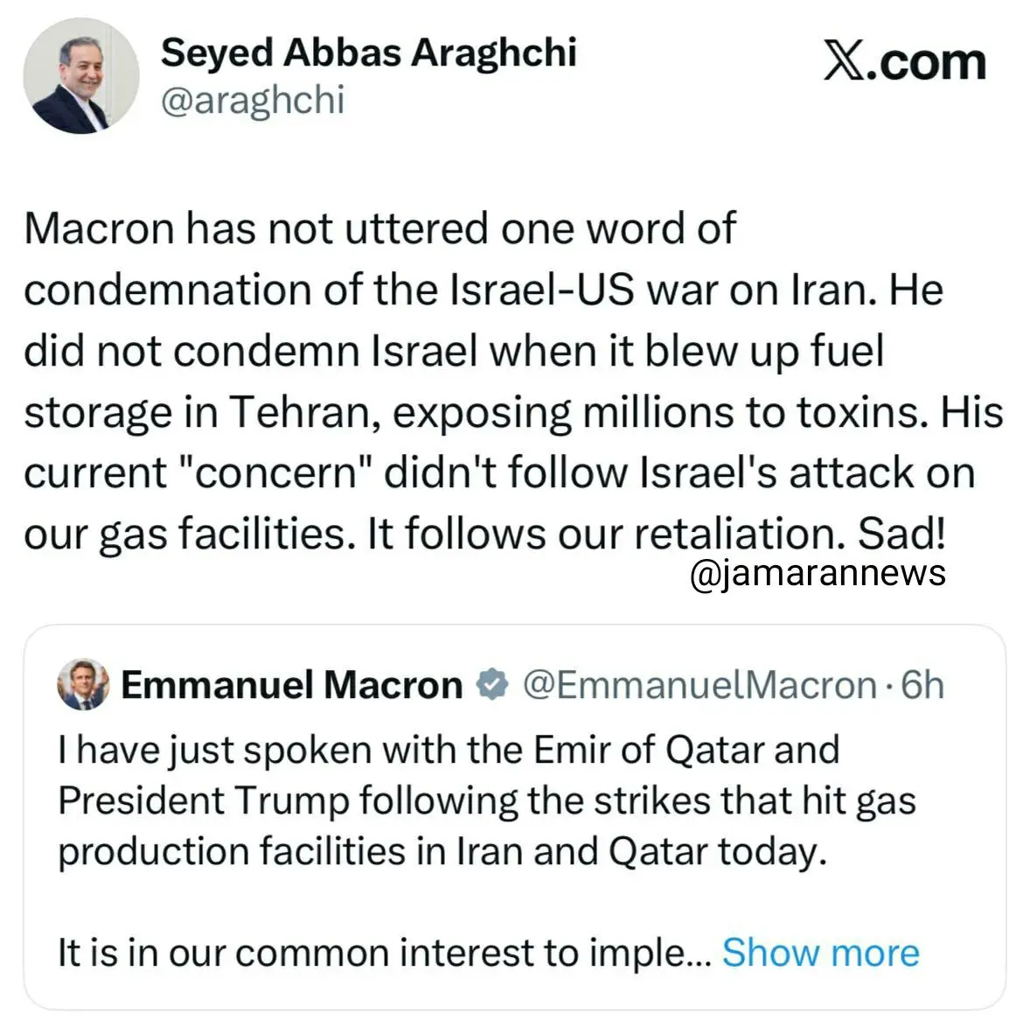
Task: Click the X.com logo
Action: coord(903,63)
